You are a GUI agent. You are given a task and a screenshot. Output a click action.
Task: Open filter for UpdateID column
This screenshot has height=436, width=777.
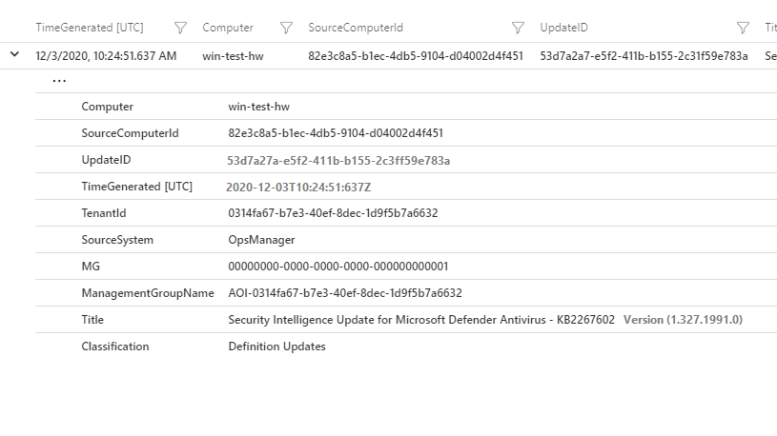pyautogui.click(x=743, y=29)
